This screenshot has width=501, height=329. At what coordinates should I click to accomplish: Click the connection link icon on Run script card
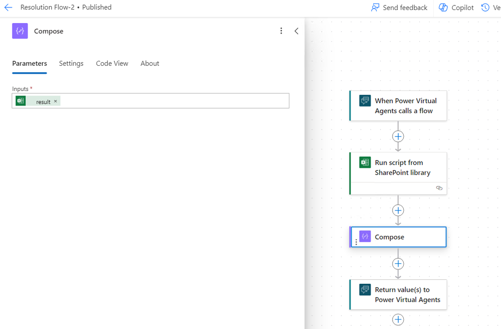[x=439, y=188]
